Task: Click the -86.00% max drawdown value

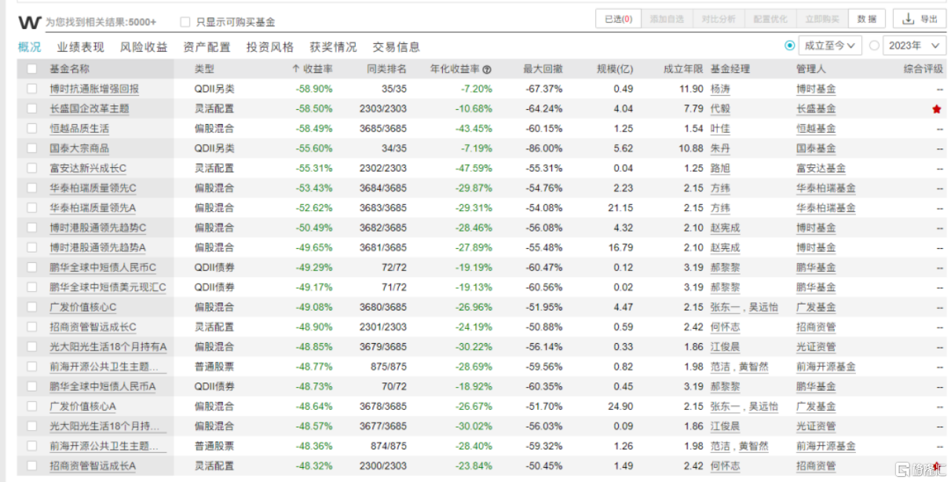Action: 544,149
